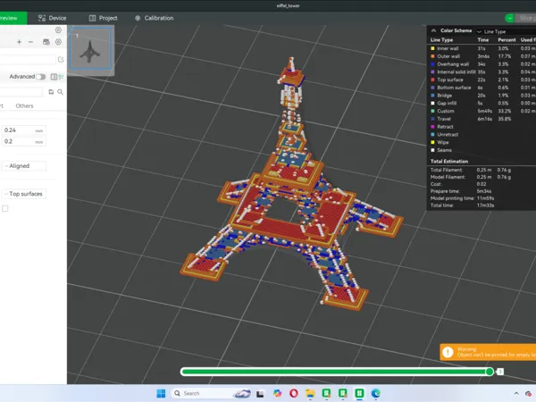Click the Gap infill legend row
The width and height of the screenshot is (536, 402).
[x=482, y=104]
